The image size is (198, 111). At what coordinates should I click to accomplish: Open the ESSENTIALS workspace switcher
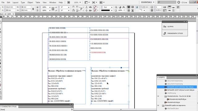click(148, 2)
